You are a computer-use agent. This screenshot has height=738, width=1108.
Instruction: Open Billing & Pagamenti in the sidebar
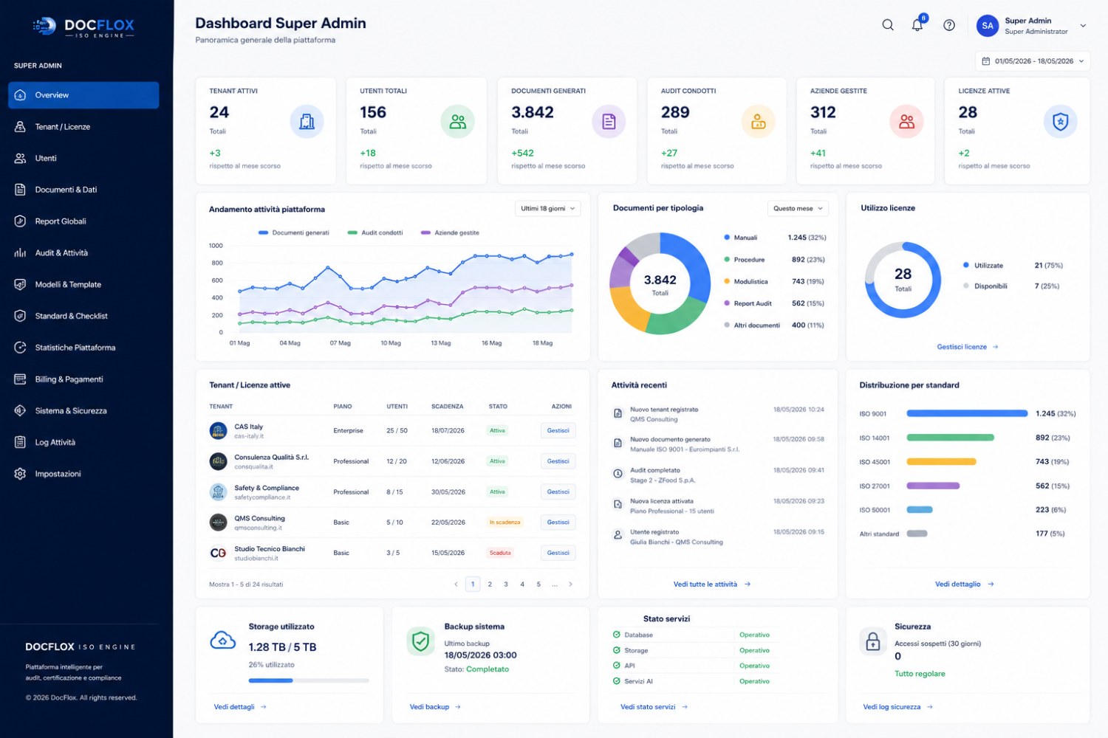click(83, 379)
